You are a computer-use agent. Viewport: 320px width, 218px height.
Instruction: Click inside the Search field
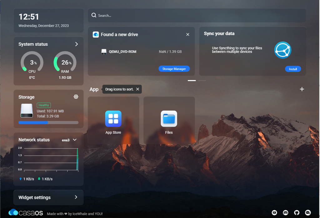(156, 15)
